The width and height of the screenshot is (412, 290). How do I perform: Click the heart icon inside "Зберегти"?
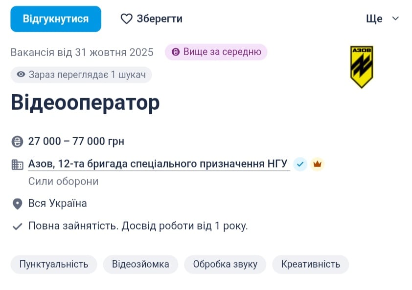[127, 19]
